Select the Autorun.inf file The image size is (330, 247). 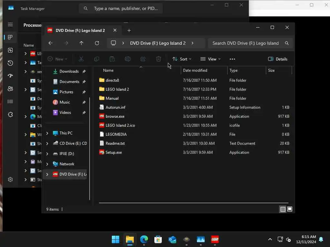(115, 107)
